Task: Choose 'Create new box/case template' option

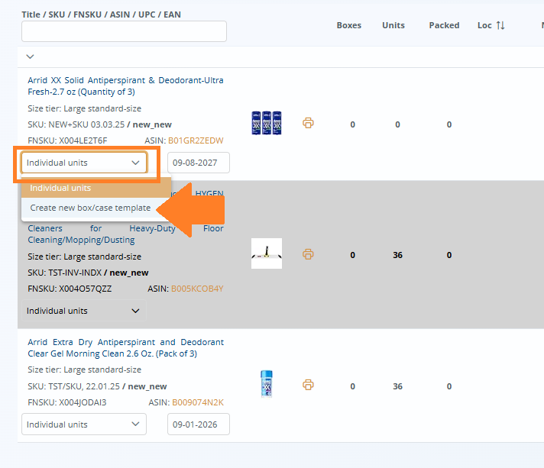Action: [x=90, y=208]
